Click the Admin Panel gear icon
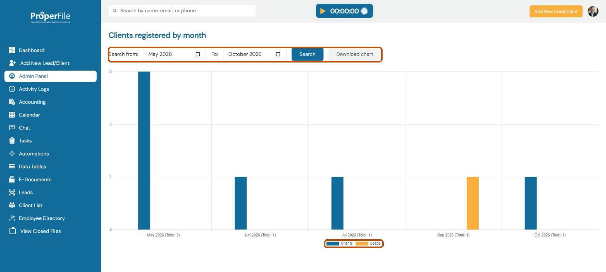Screen dimensions: 606x272 pyautogui.click(x=12, y=76)
